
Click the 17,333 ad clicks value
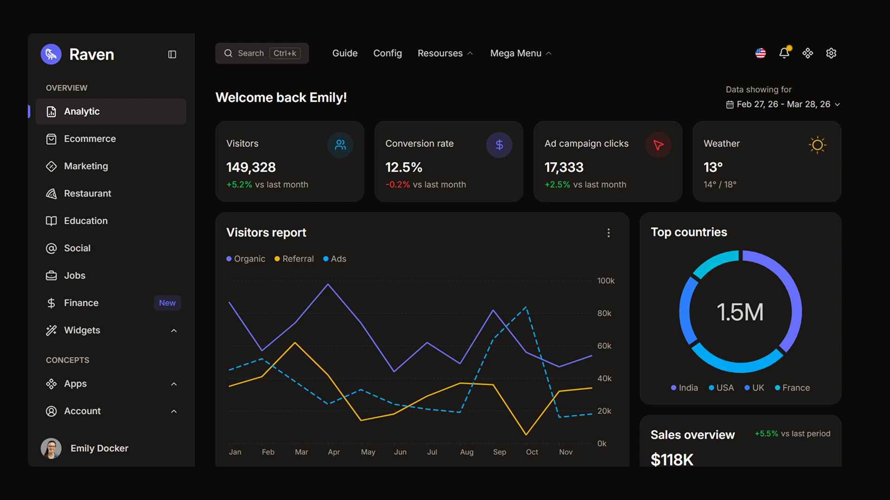(x=564, y=167)
